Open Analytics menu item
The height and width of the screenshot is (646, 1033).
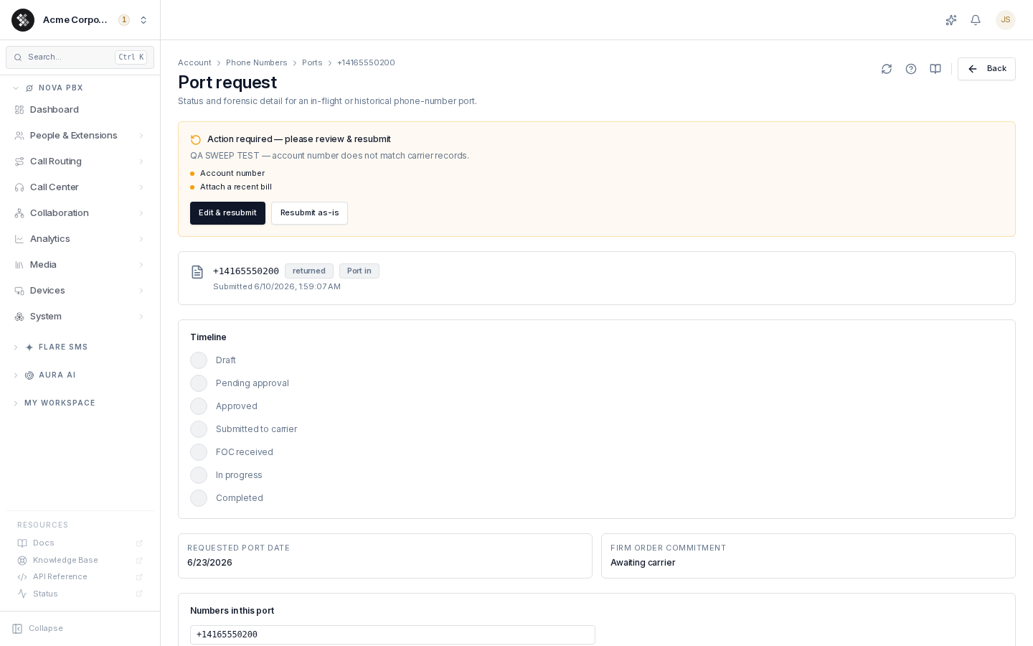pyautogui.click(x=80, y=239)
